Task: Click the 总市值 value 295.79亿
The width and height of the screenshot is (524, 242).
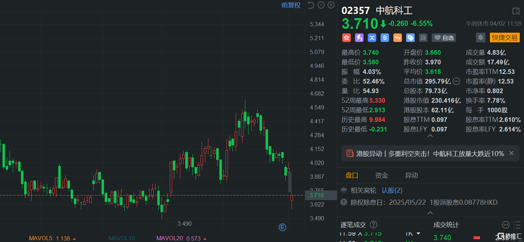Action: (x=438, y=81)
